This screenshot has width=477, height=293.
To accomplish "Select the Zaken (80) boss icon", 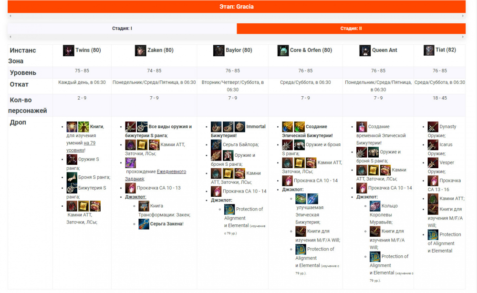I will pyautogui.click(x=140, y=50).
